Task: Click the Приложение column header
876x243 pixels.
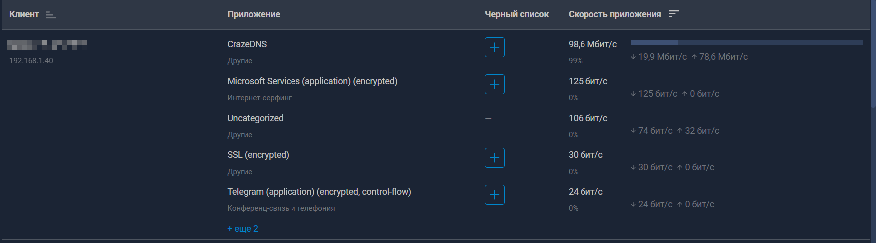Action: [254, 14]
